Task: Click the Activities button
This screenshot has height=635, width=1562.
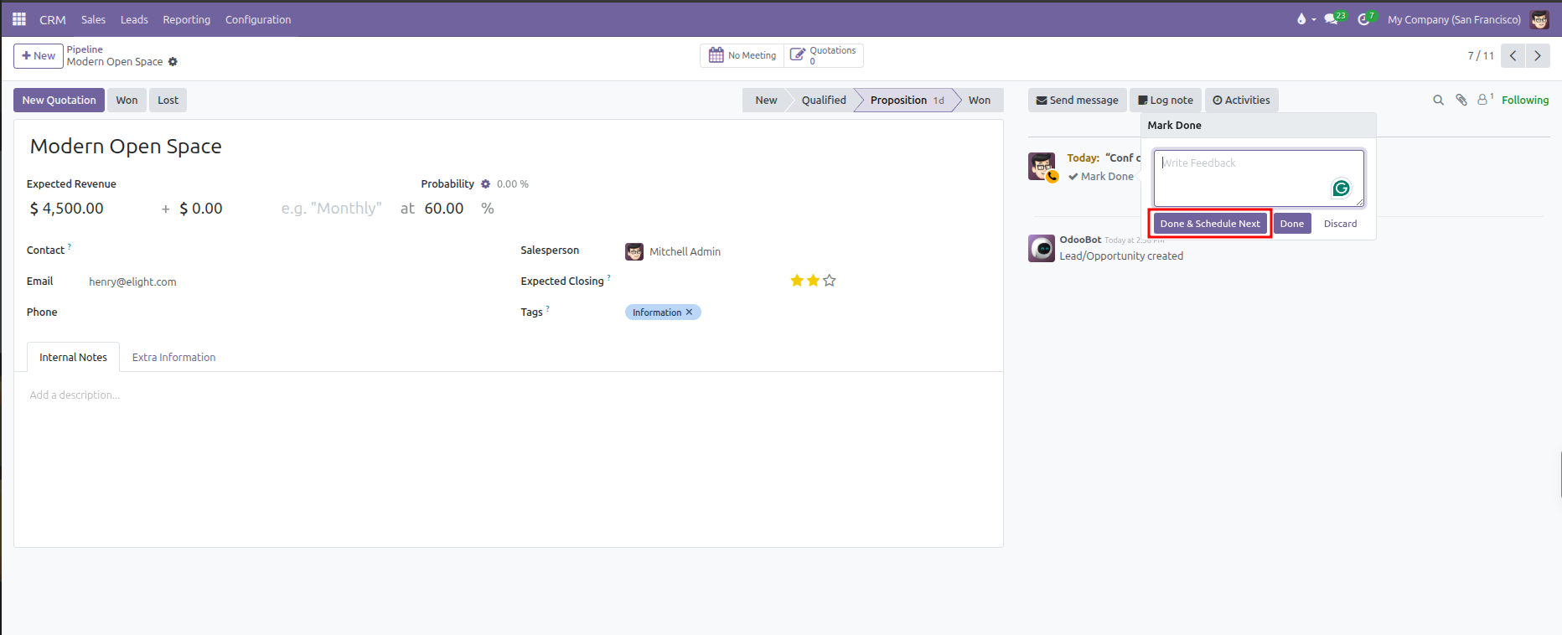Action: [1241, 101]
